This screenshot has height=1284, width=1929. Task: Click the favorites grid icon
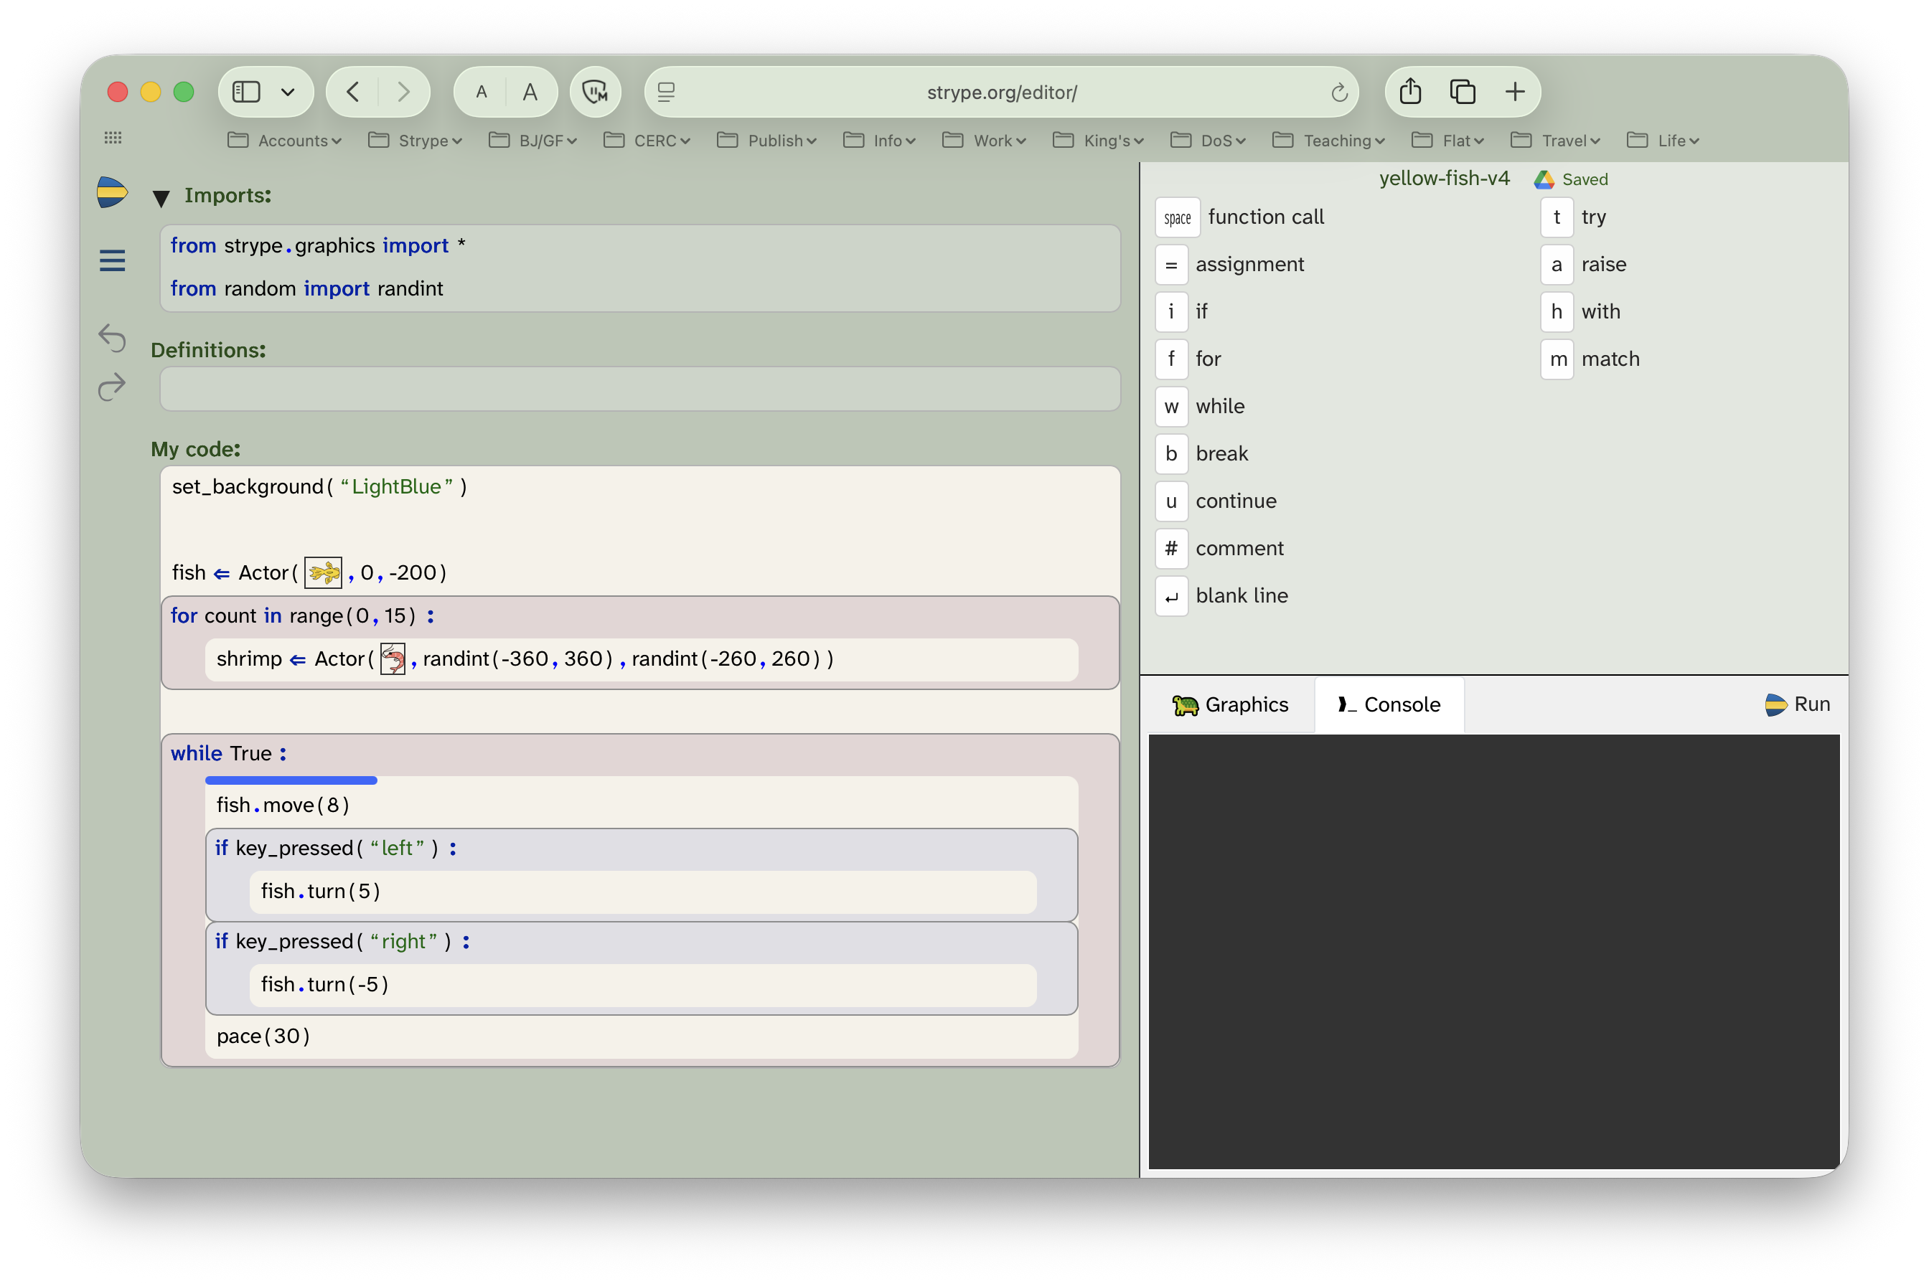point(113,138)
